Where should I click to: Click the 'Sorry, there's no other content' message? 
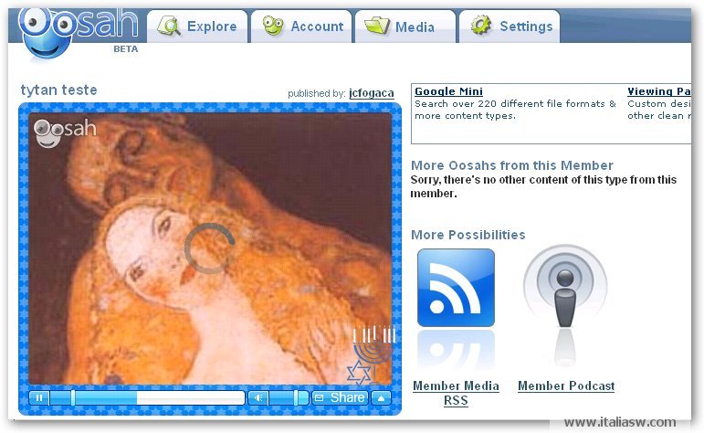tap(543, 186)
